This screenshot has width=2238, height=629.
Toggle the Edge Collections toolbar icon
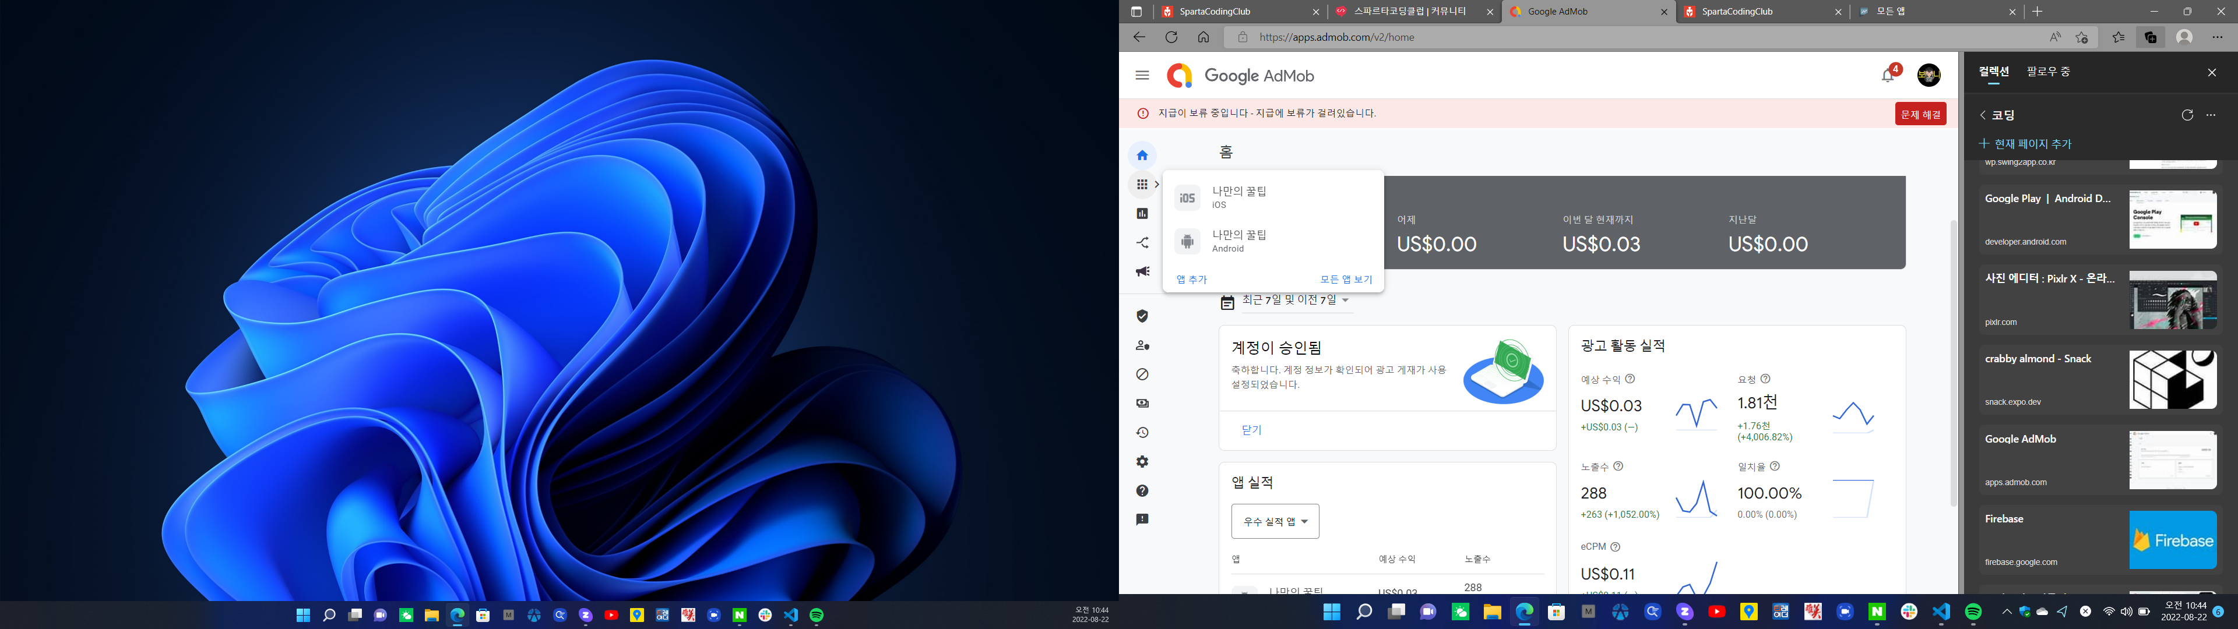[2150, 37]
